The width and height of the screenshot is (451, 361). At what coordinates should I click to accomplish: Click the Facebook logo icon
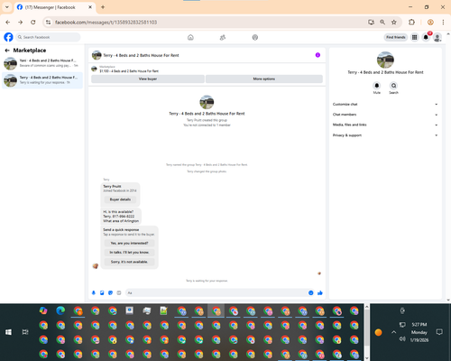tap(8, 37)
